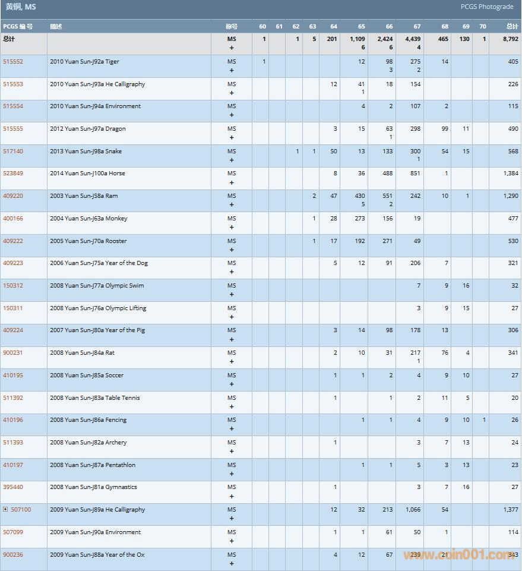Viewport: 522px width, 571px height.
Task: Click the 507099 Environment coin number
Action: tap(13, 532)
